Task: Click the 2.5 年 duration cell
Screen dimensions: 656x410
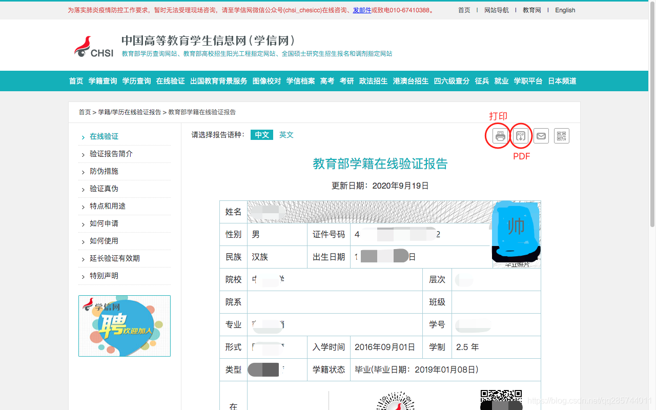Action: coord(496,347)
